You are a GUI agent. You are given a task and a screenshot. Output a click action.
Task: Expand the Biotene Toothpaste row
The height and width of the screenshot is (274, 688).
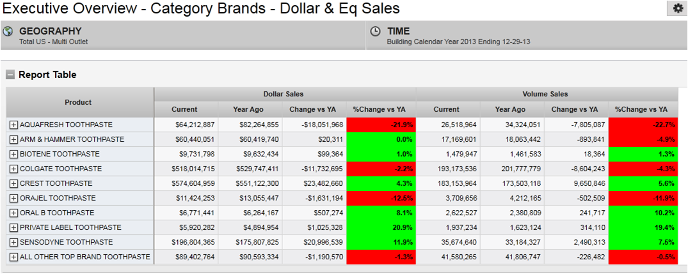14,154
